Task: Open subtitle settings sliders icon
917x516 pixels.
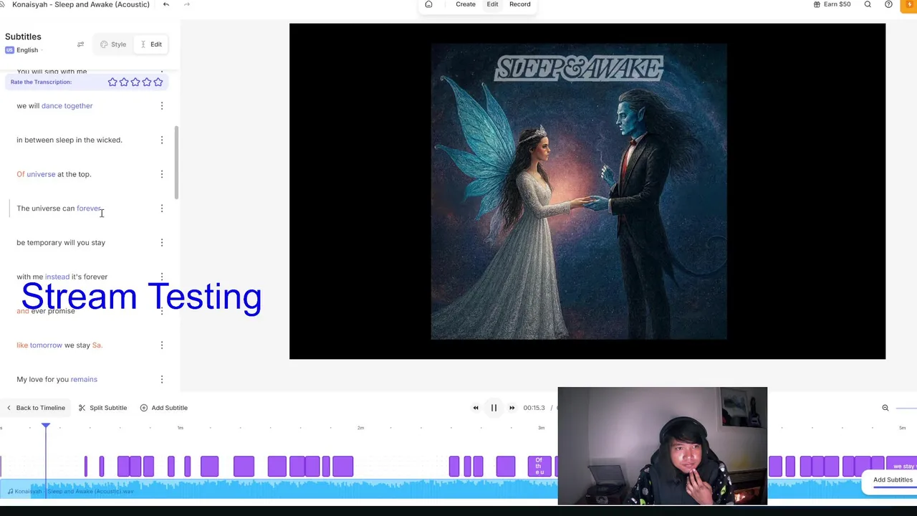Action: pyautogui.click(x=80, y=44)
